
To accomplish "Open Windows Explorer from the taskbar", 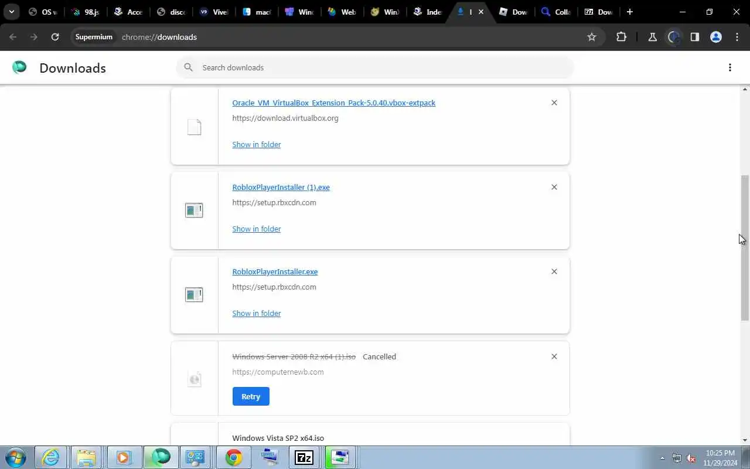I will pos(87,457).
